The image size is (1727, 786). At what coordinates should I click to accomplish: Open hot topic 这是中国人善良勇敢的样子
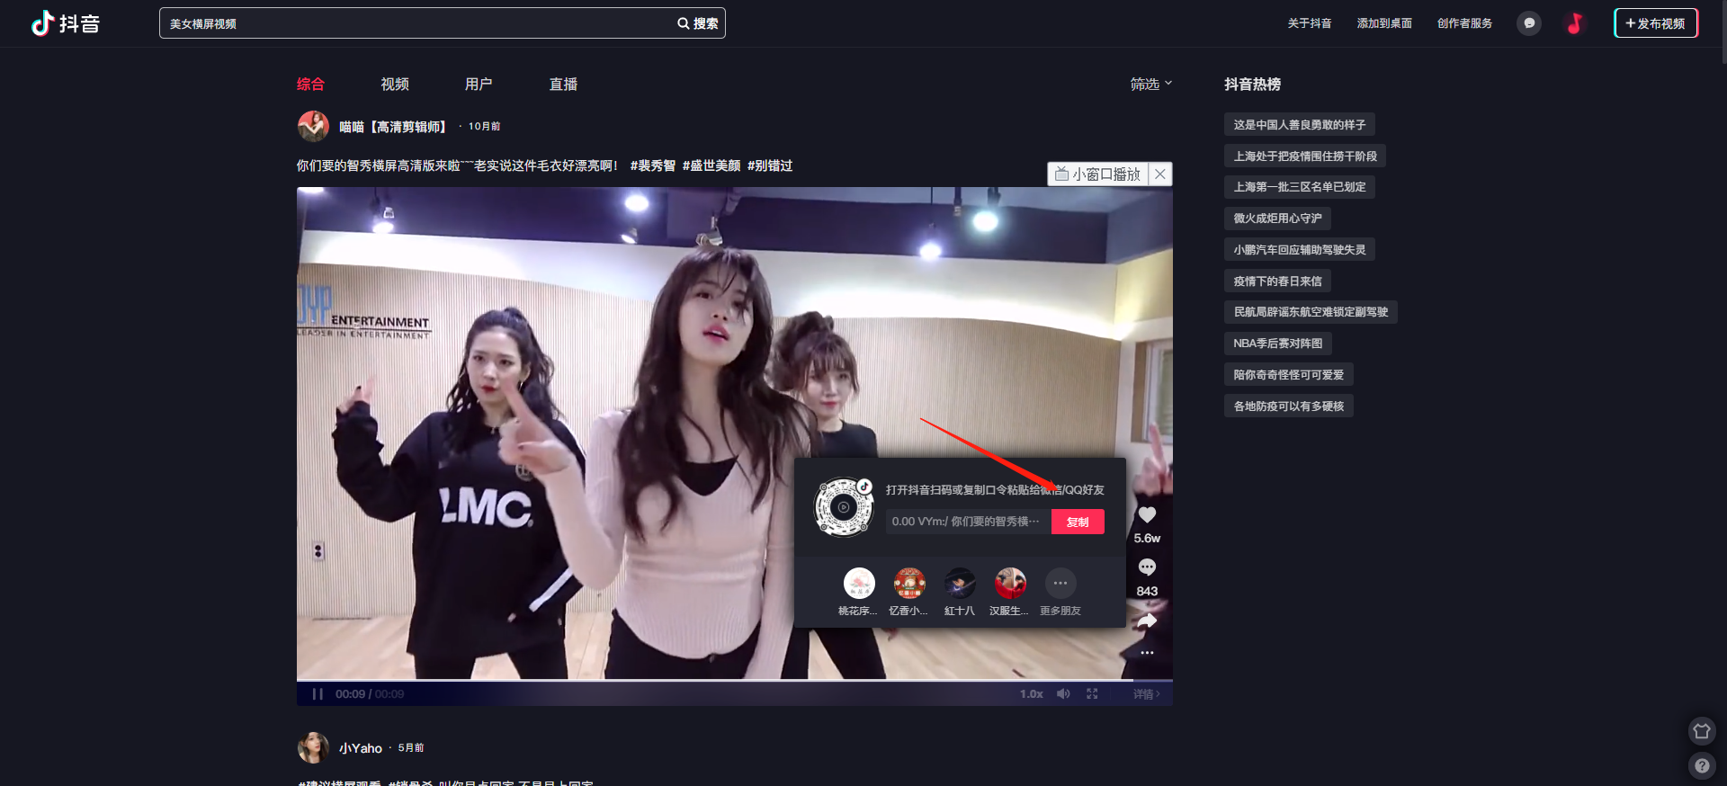click(1299, 125)
